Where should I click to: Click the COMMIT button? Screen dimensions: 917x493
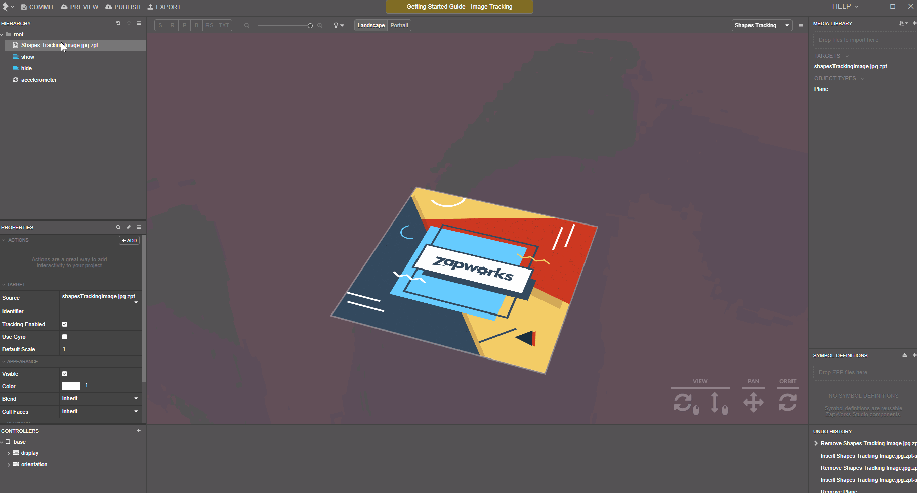[x=37, y=7]
